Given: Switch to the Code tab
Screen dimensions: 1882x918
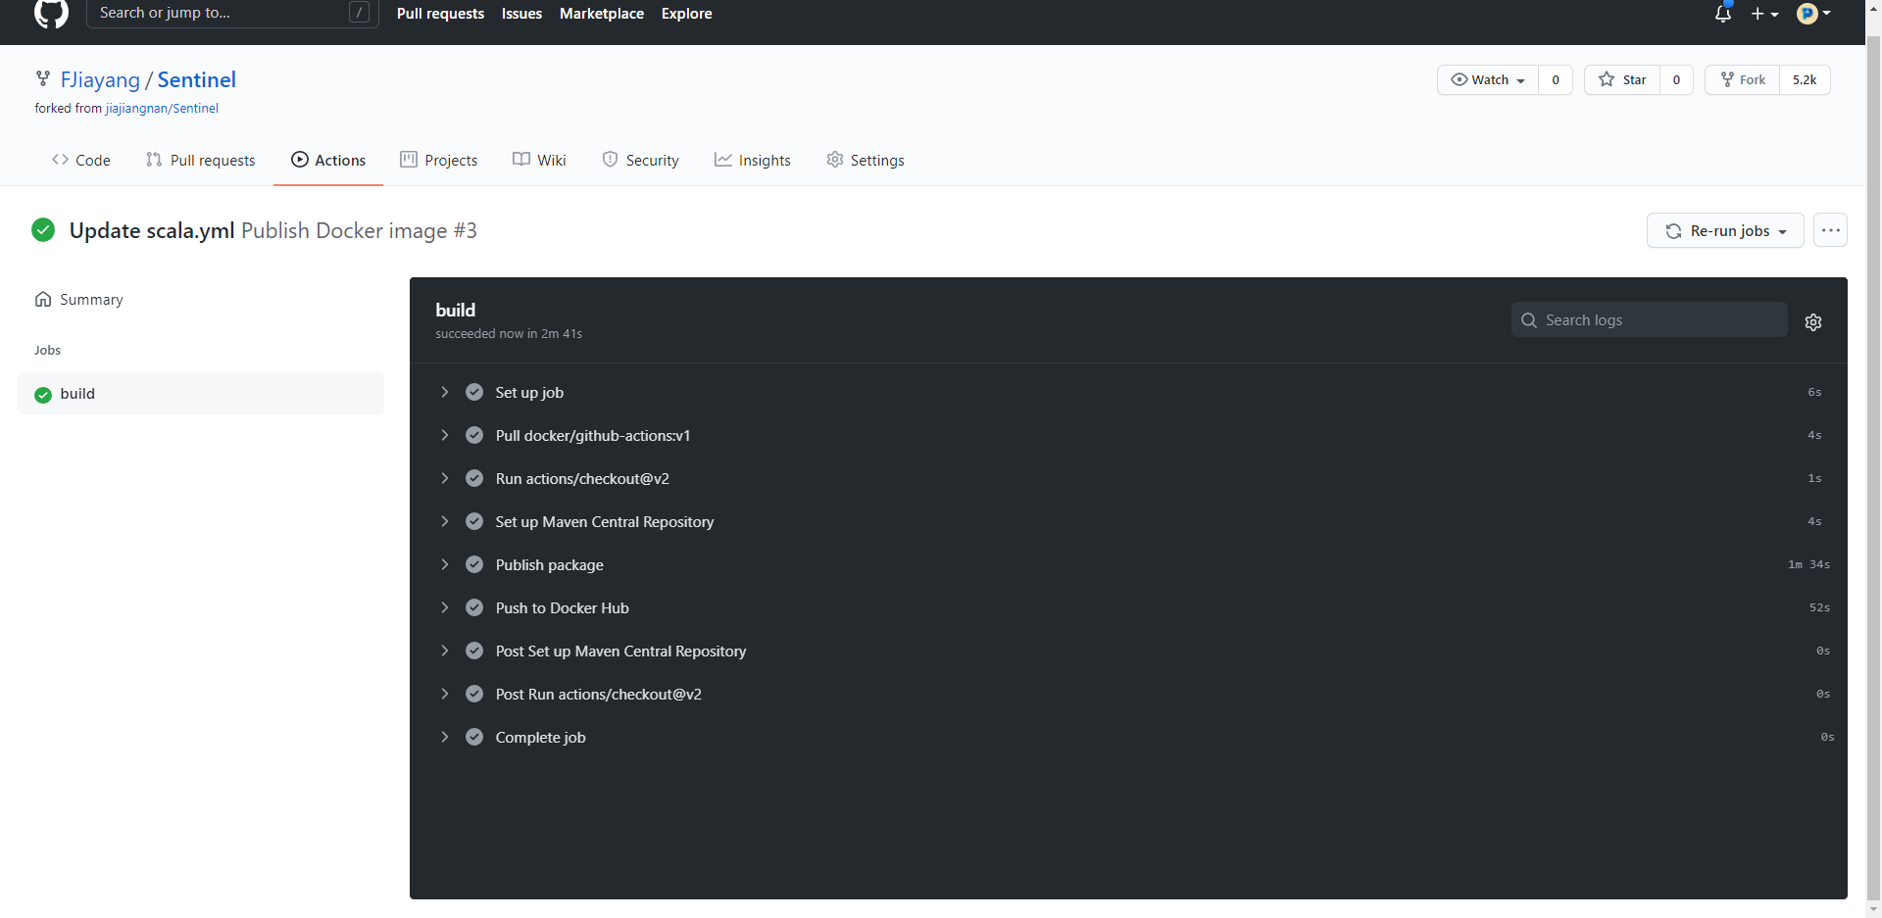Looking at the screenshot, I should [x=81, y=160].
